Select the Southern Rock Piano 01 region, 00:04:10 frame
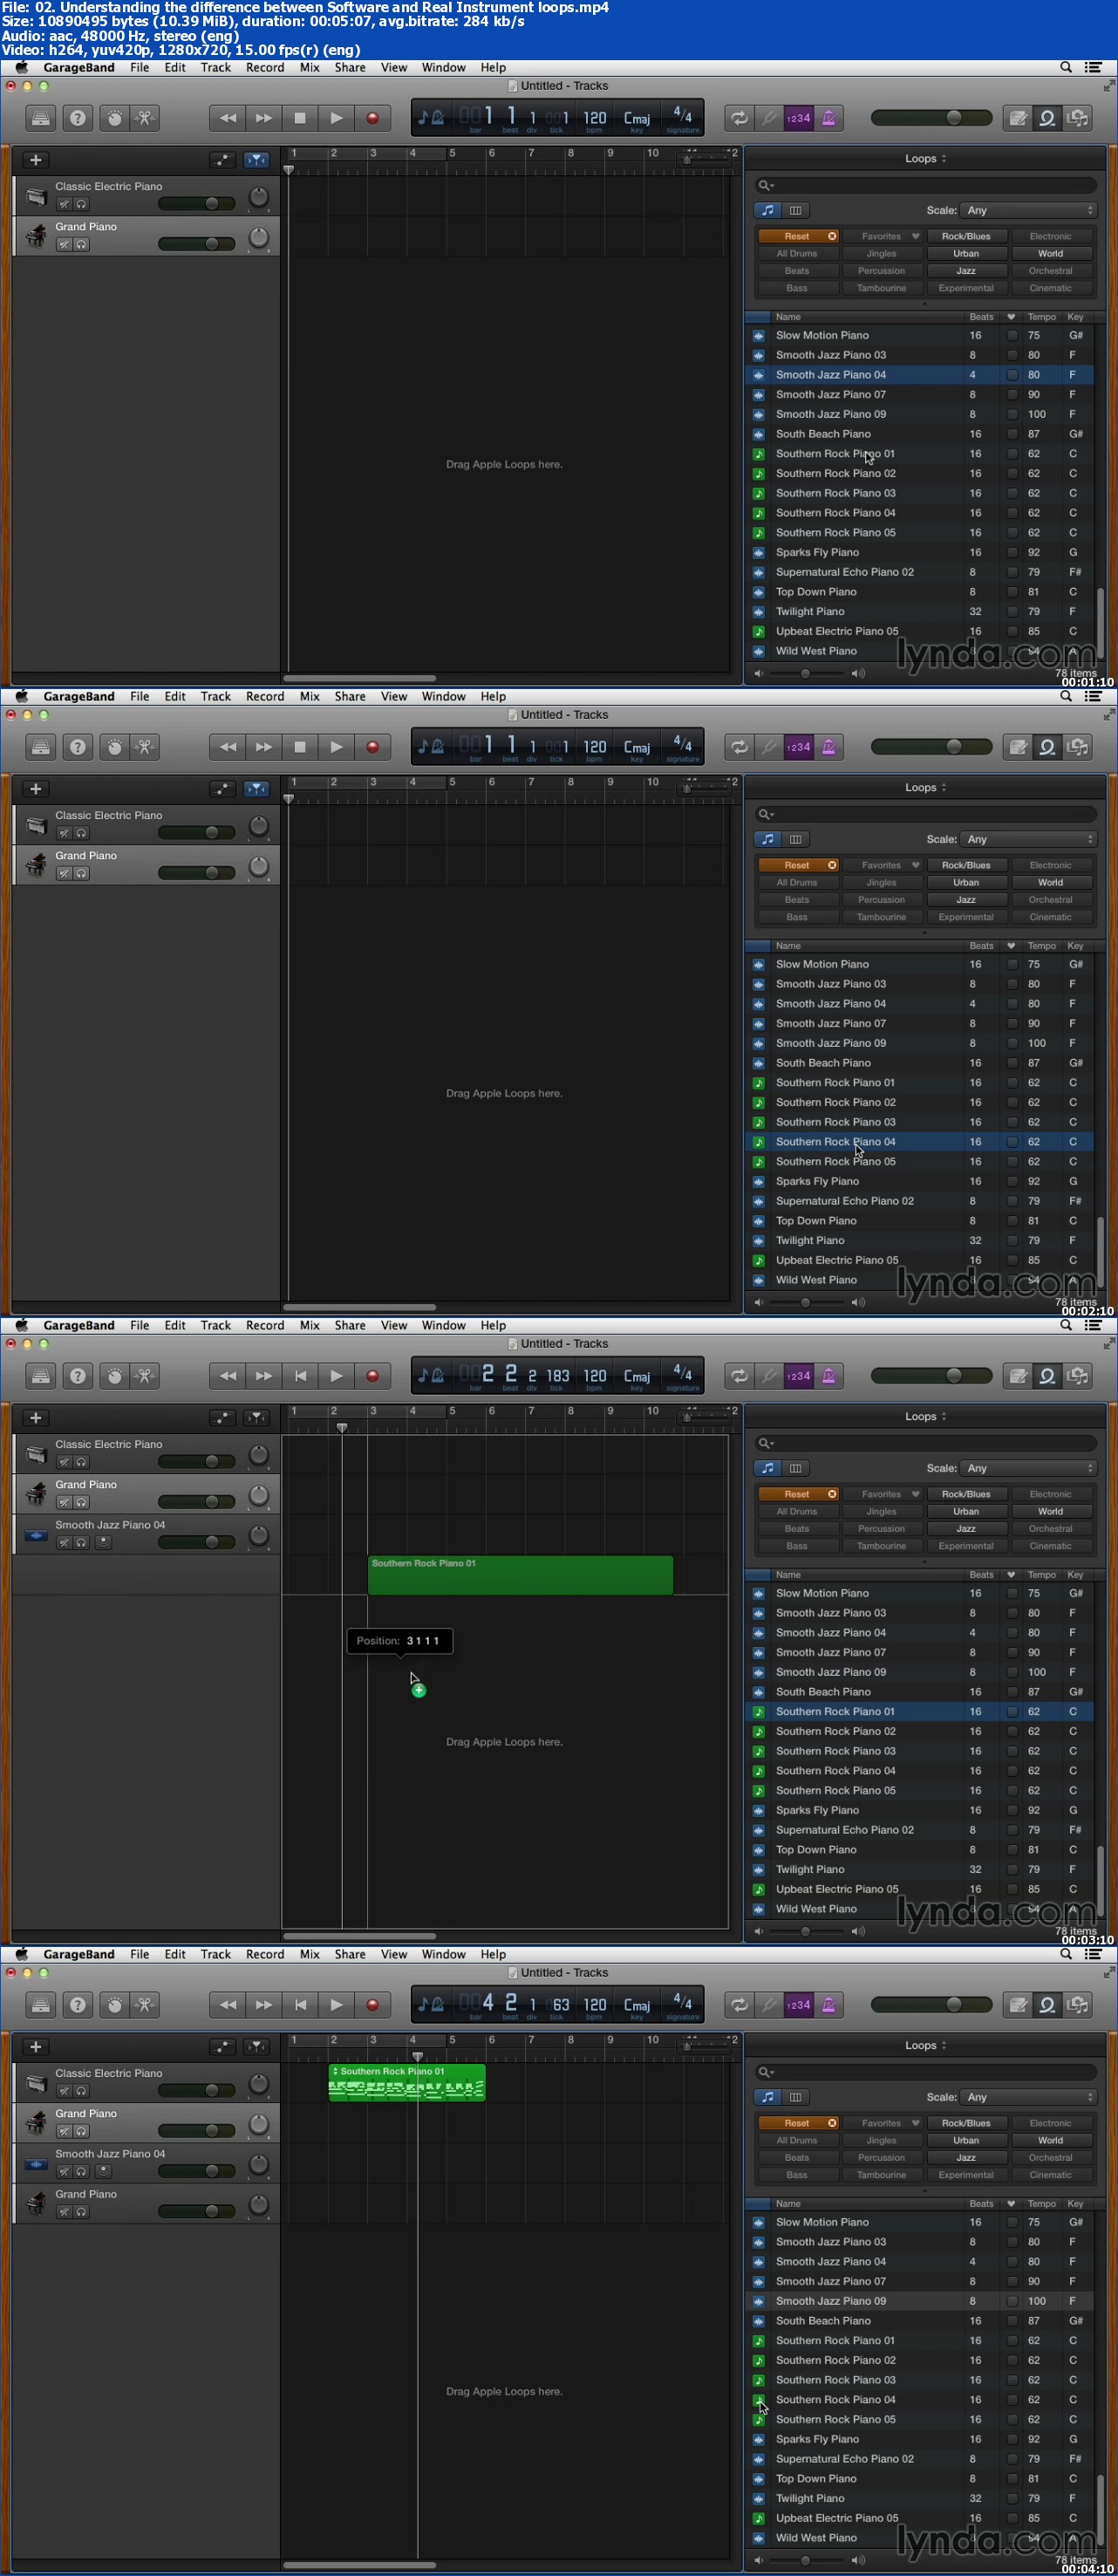1118x2576 pixels. click(x=407, y=2084)
